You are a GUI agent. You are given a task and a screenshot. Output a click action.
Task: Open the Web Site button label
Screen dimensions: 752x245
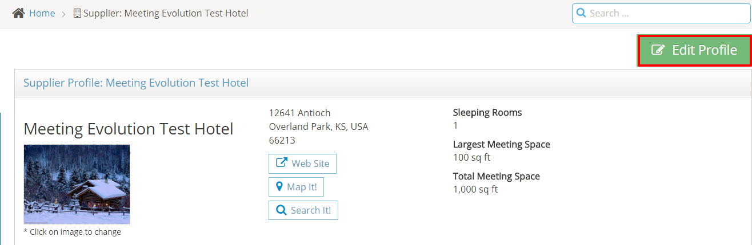point(310,164)
